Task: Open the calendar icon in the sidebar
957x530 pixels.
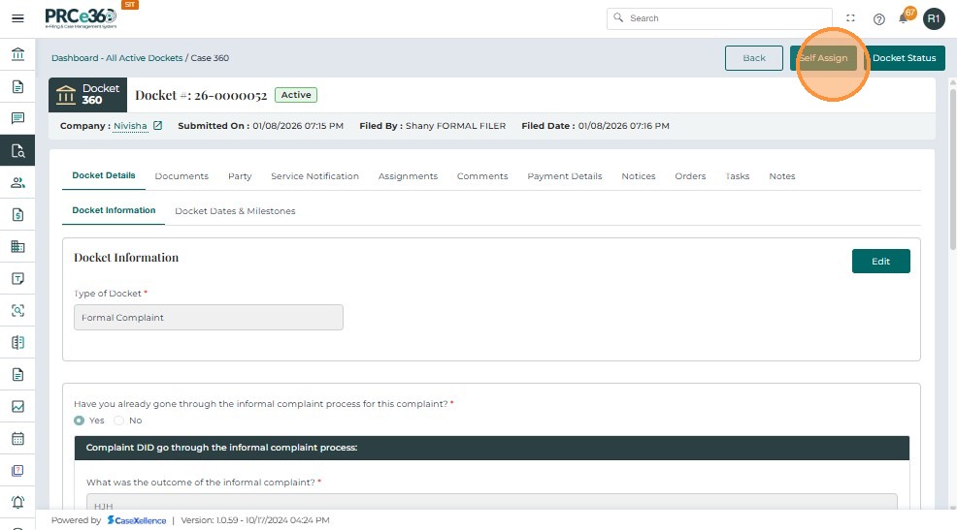Action: (17, 438)
